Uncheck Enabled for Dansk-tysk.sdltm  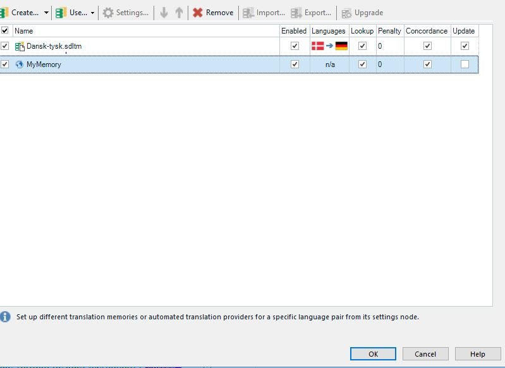(295, 46)
